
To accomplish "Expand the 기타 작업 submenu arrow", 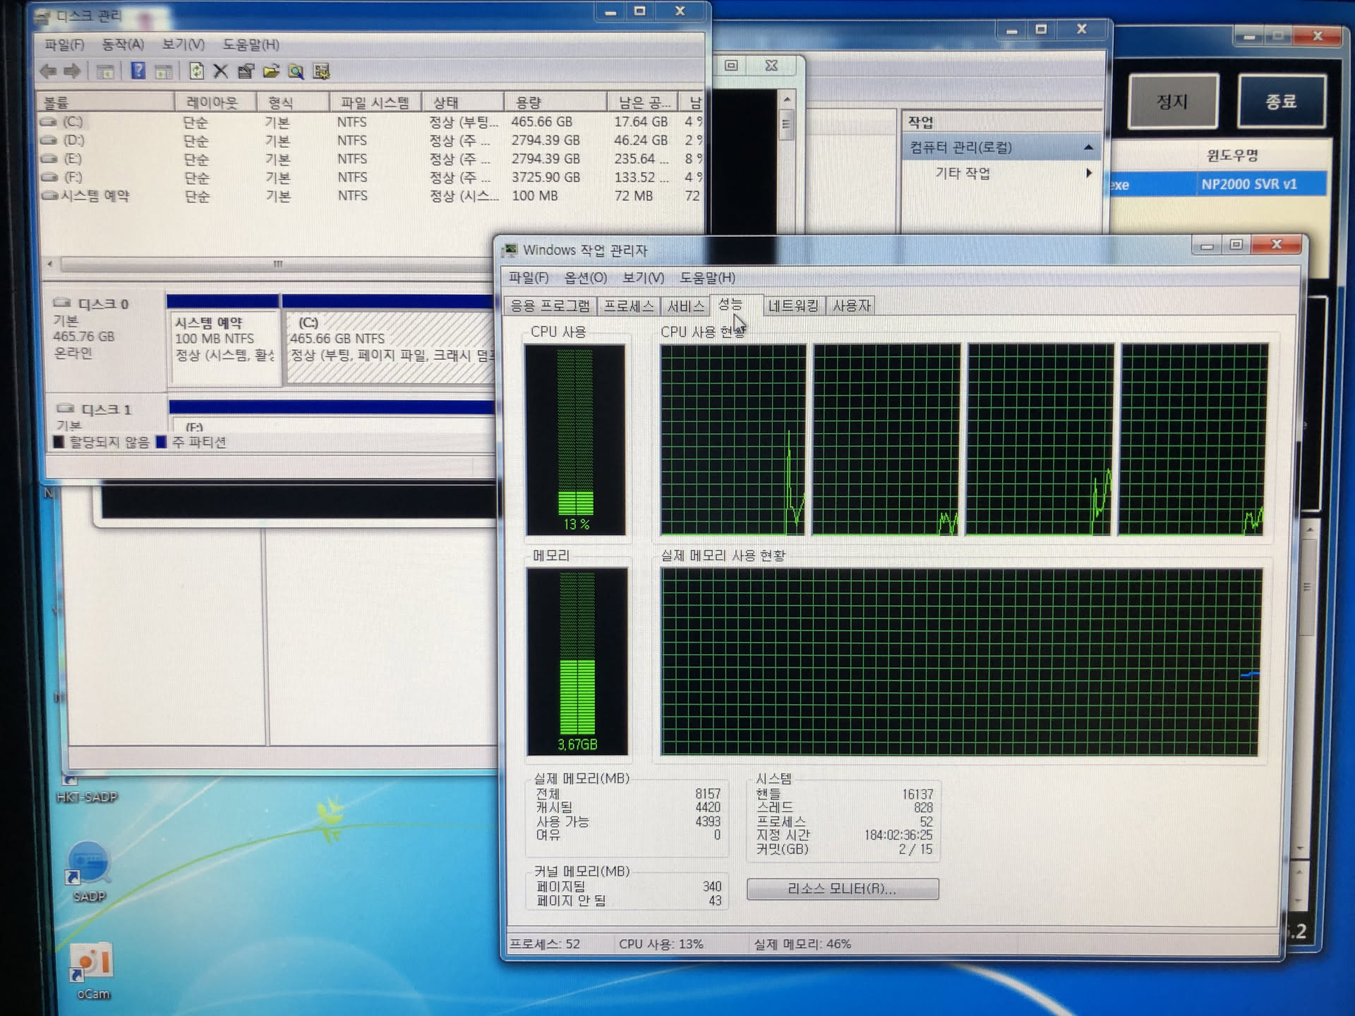I will tap(1089, 173).
